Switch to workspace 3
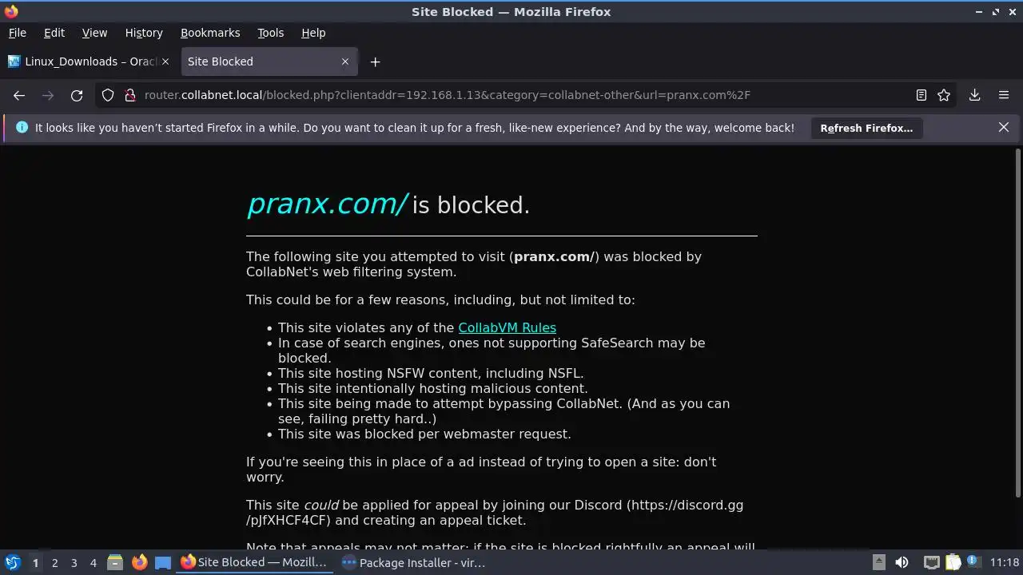Image resolution: width=1023 pixels, height=575 pixels. tap(74, 562)
